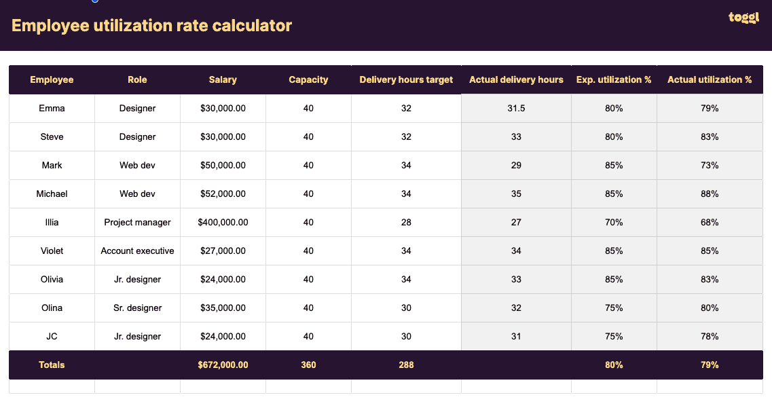Viewport: 772px width, 406px height.
Task: Click the Employee utilization rate calculator title
Action: click(151, 26)
